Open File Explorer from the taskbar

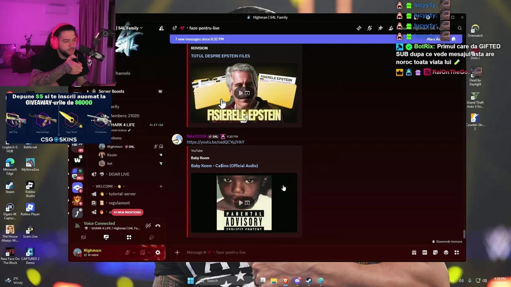pyautogui.click(x=274, y=281)
